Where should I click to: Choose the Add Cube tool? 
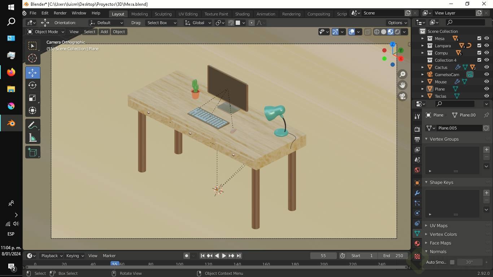pos(32,152)
